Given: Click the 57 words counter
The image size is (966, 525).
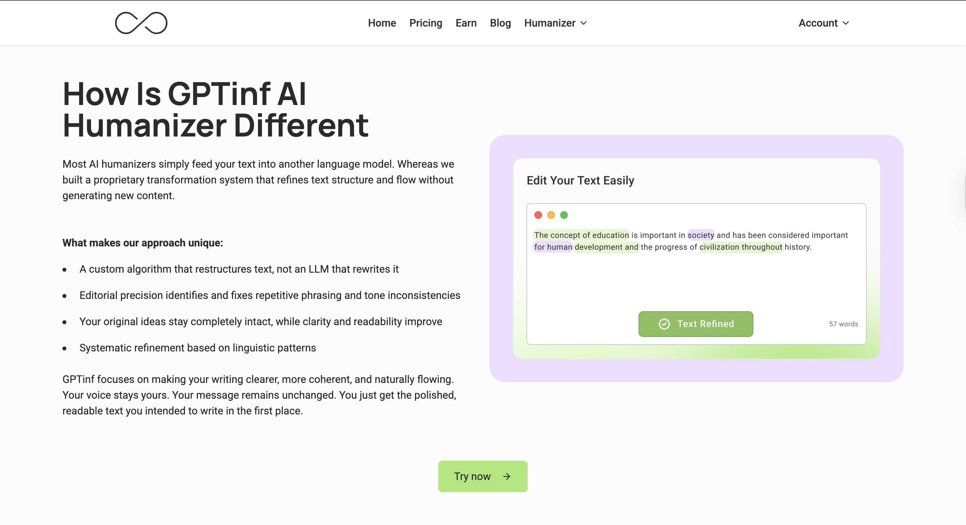Looking at the screenshot, I should [843, 324].
